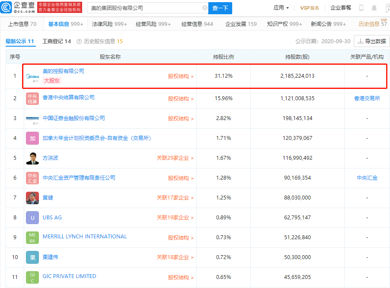
Task: Click the Midea logo in row one
Action: (32, 77)
